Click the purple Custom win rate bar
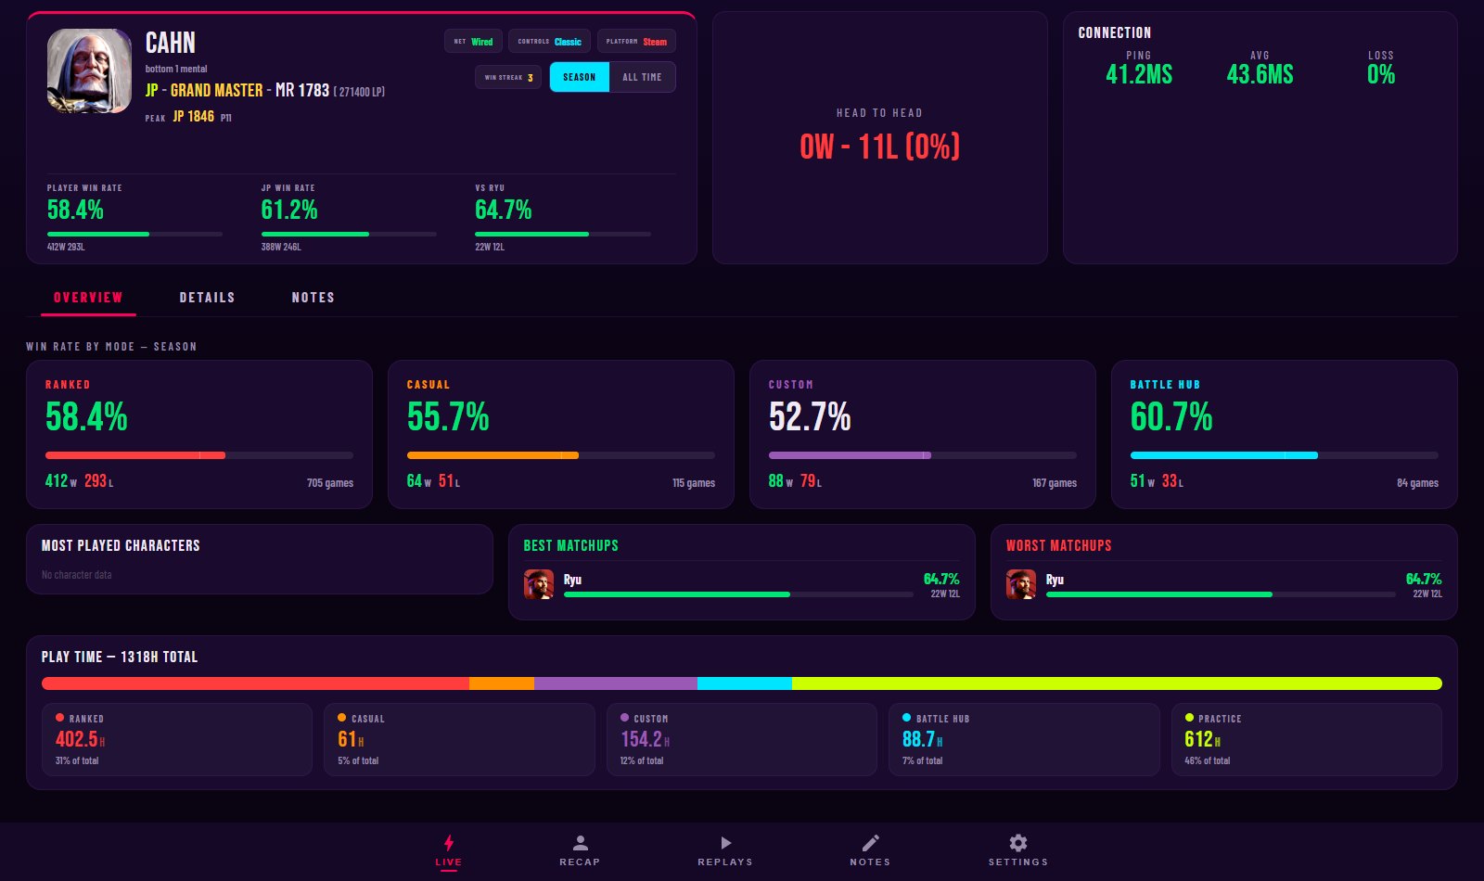 pyautogui.click(x=850, y=455)
